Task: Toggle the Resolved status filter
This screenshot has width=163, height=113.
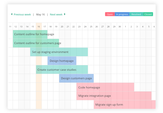Action: pos(136,14)
